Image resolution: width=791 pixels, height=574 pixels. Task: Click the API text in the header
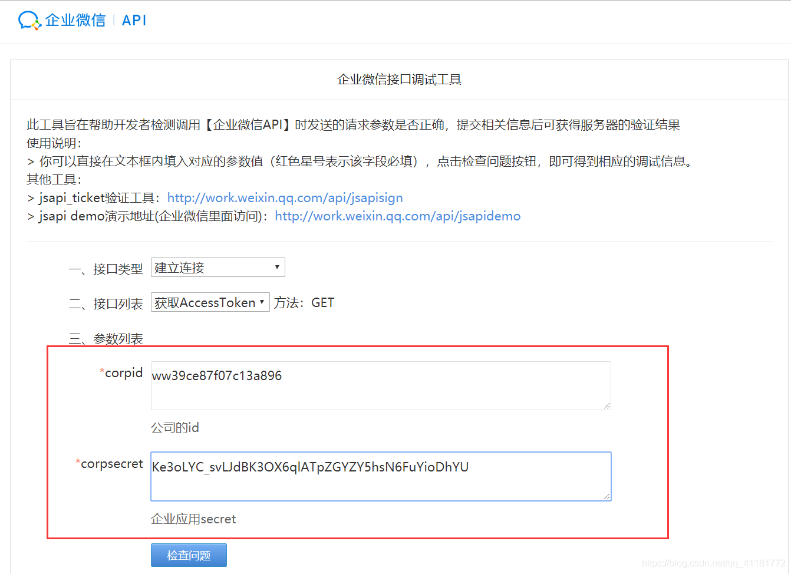[x=134, y=21]
